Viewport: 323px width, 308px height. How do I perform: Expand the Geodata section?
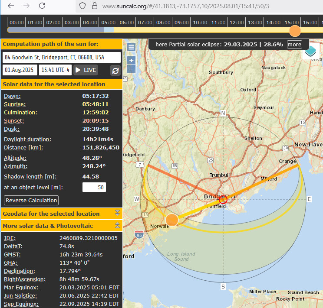pos(117,213)
